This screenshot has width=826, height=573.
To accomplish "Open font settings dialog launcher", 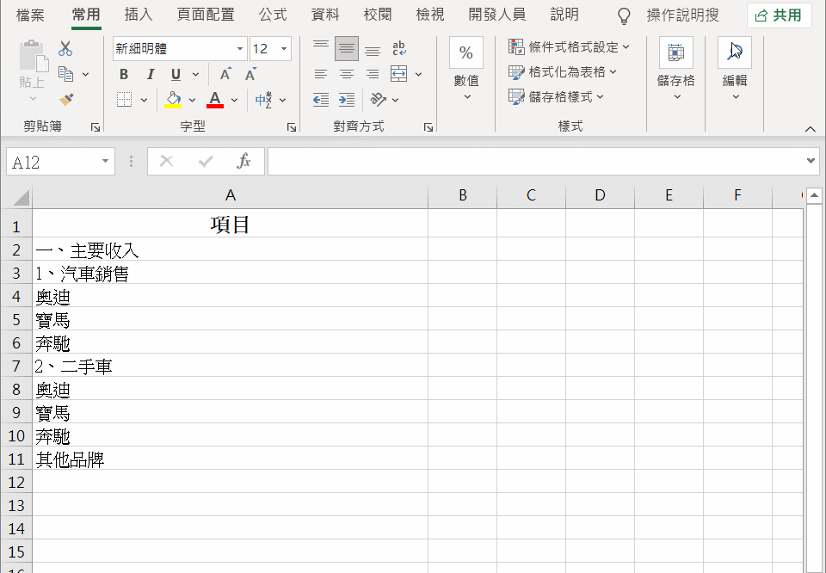I will click(x=292, y=127).
